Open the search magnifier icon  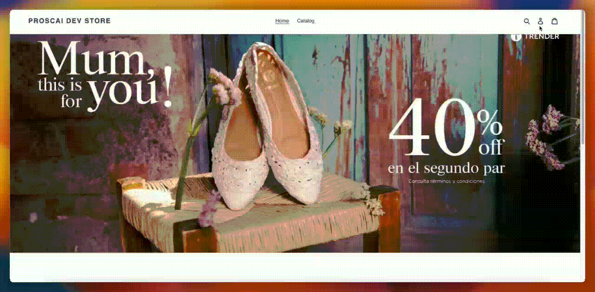tap(527, 21)
